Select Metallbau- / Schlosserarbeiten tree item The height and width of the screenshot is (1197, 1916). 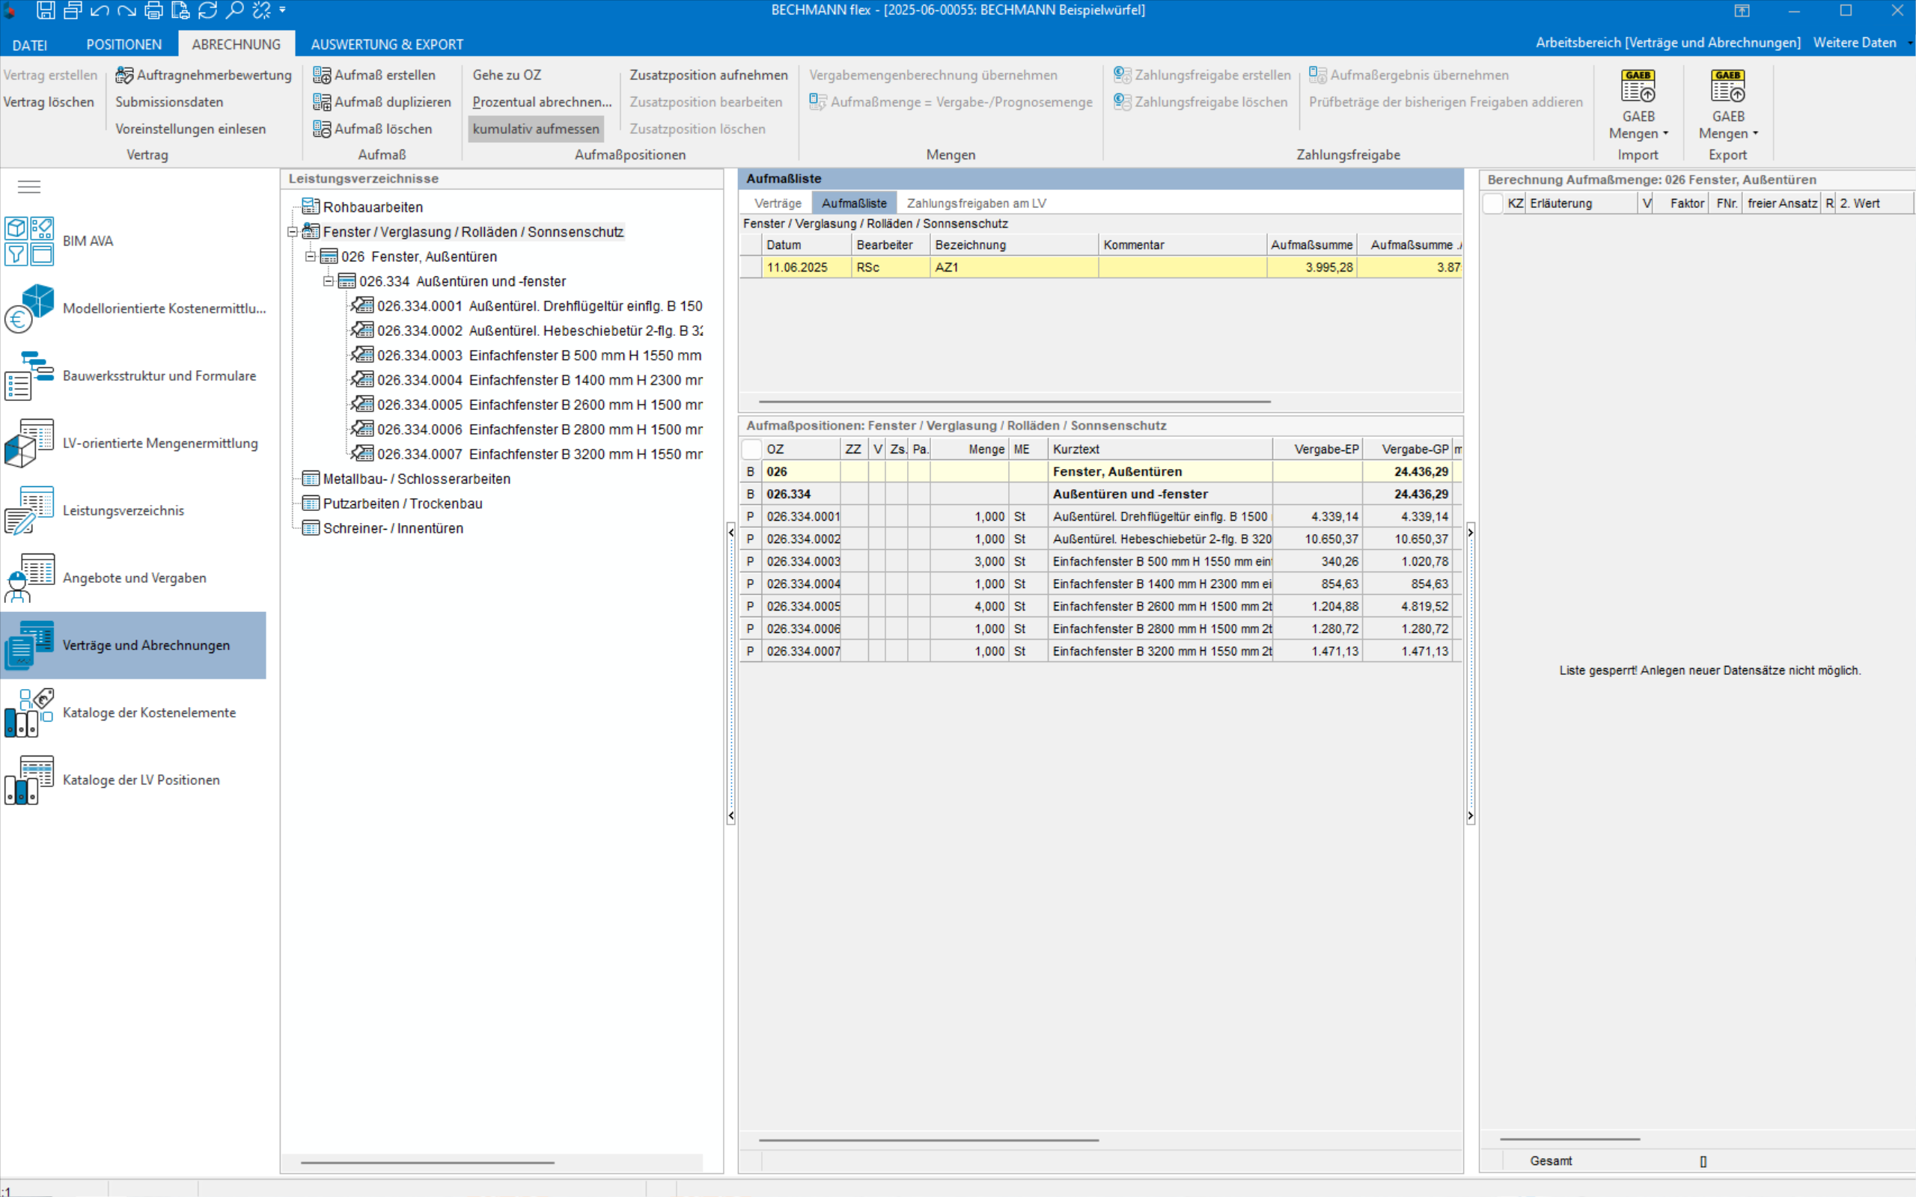point(416,479)
